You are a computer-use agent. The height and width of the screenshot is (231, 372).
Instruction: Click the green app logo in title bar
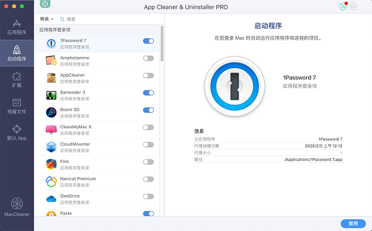click(45, 4)
